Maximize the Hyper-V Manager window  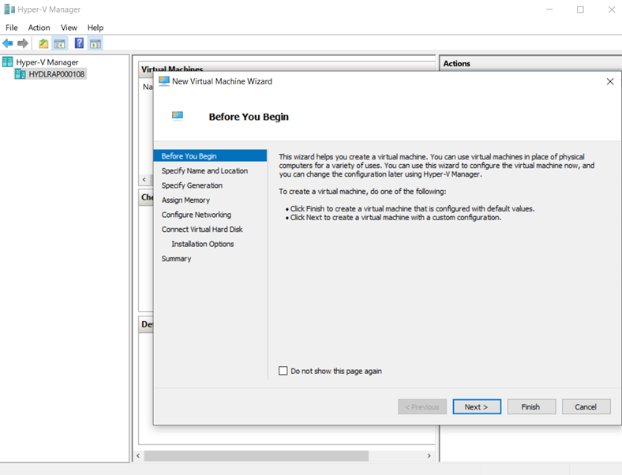(x=580, y=9)
